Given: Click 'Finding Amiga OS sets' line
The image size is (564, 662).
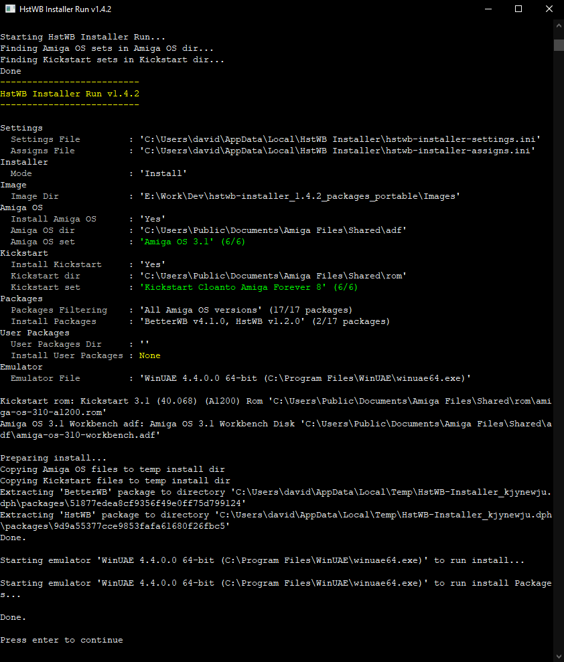Looking at the screenshot, I should (107, 49).
